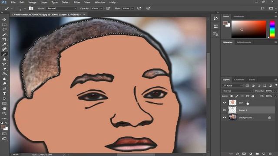The image size is (278, 156).
Task: Select the Clone Stamp tool
Action: tap(4, 59)
